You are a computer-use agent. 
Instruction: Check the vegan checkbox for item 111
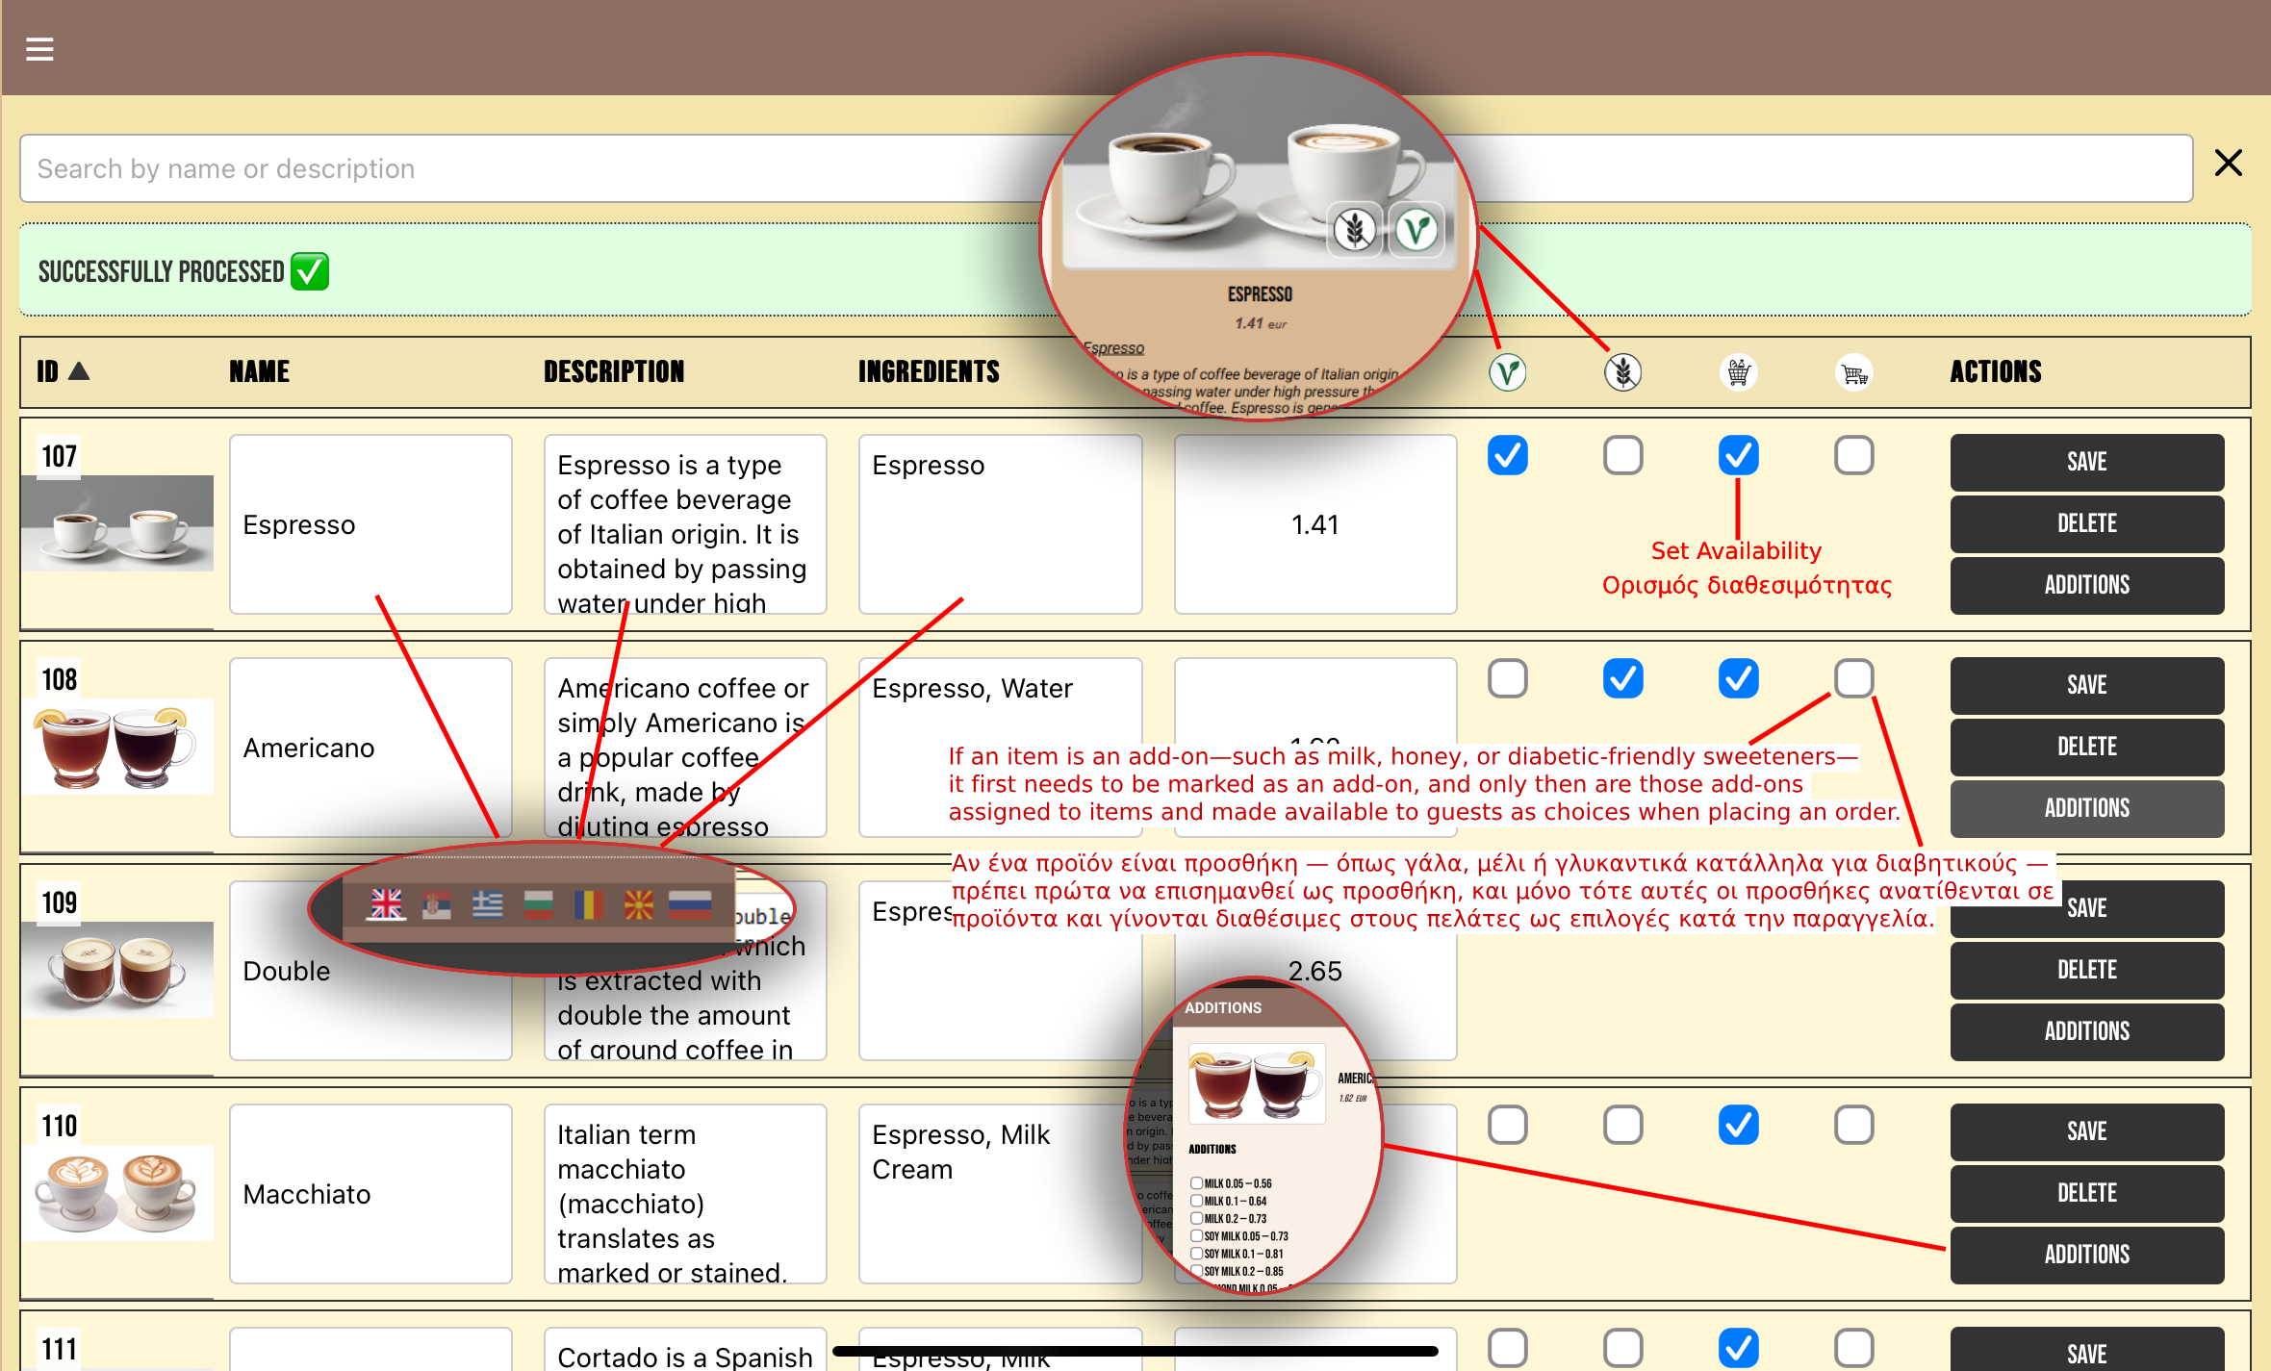tap(1507, 1348)
